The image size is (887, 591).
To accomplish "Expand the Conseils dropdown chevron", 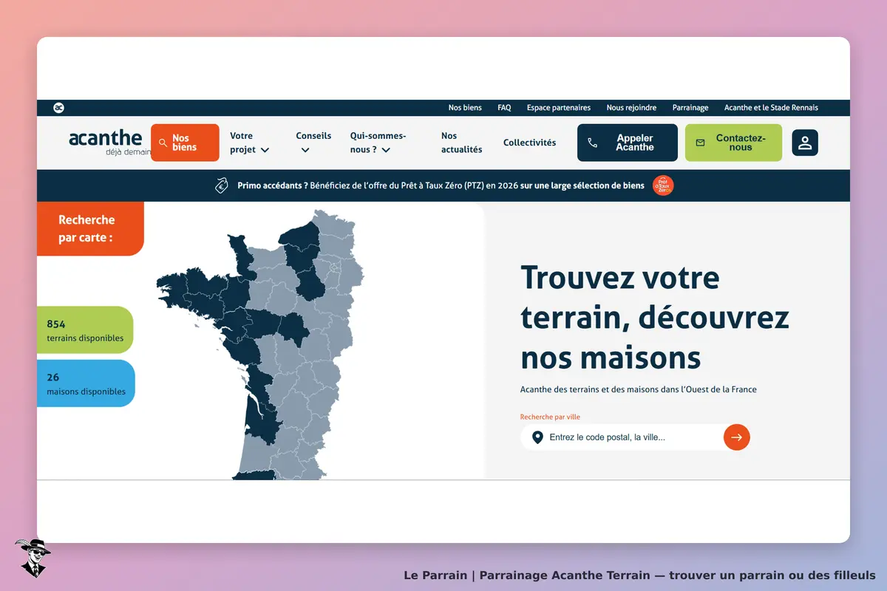I will point(305,150).
